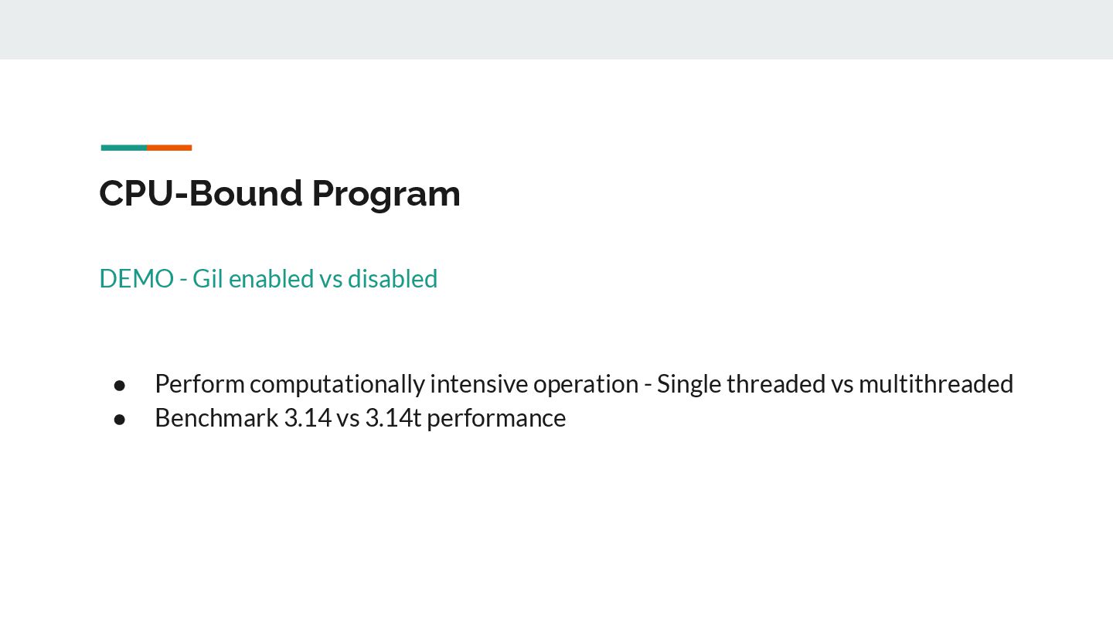Click the teal accent bar above title
This screenshot has height=626, width=1113.
[124, 148]
